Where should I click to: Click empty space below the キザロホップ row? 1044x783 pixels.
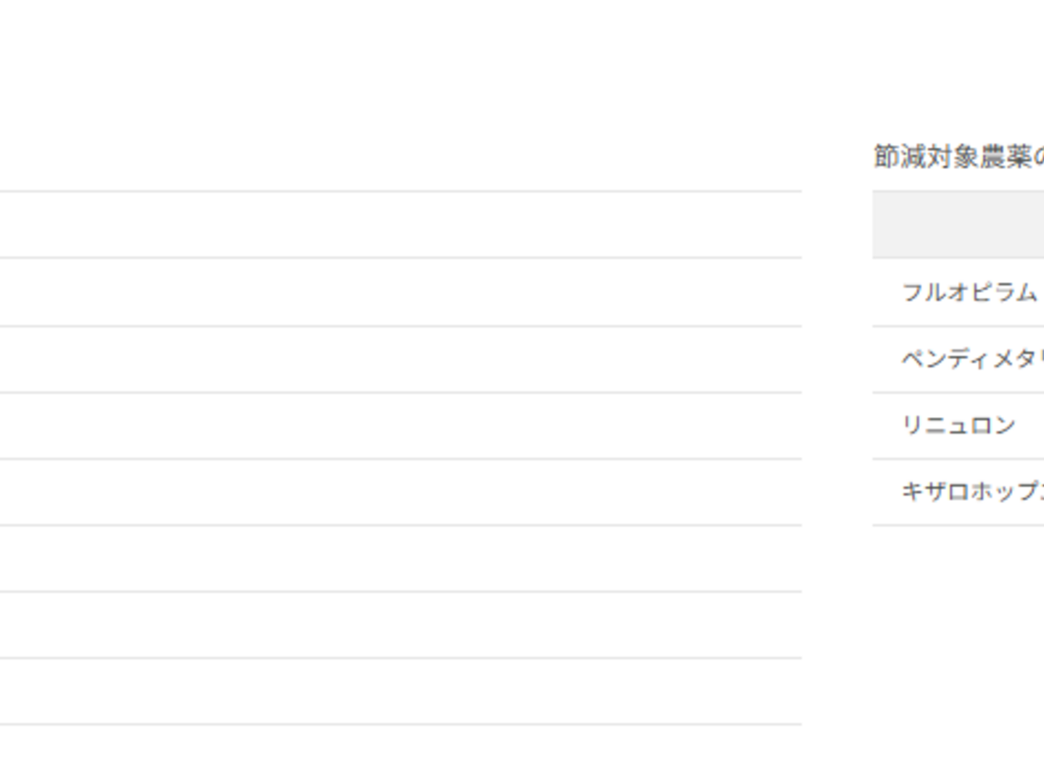pyautogui.click(x=958, y=616)
